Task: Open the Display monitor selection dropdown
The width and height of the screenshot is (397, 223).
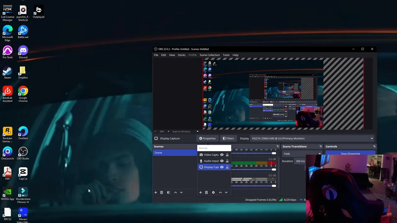Action: 312,138
